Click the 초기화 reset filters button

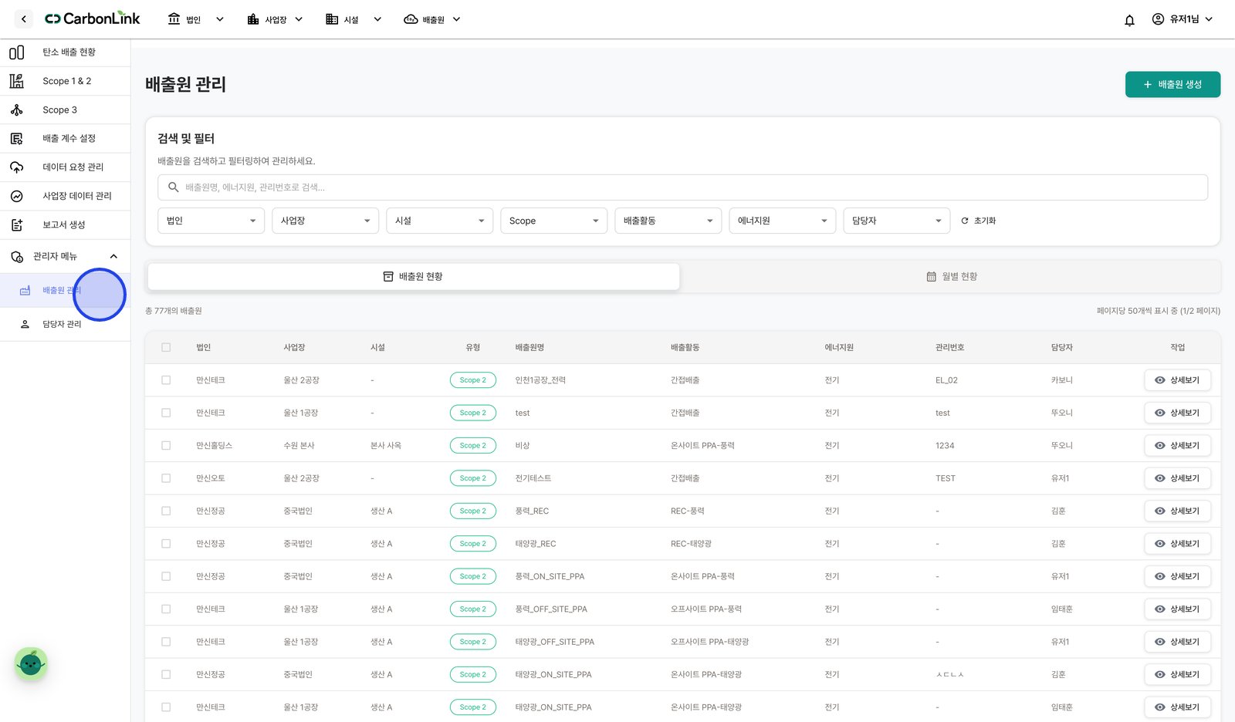(x=978, y=221)
